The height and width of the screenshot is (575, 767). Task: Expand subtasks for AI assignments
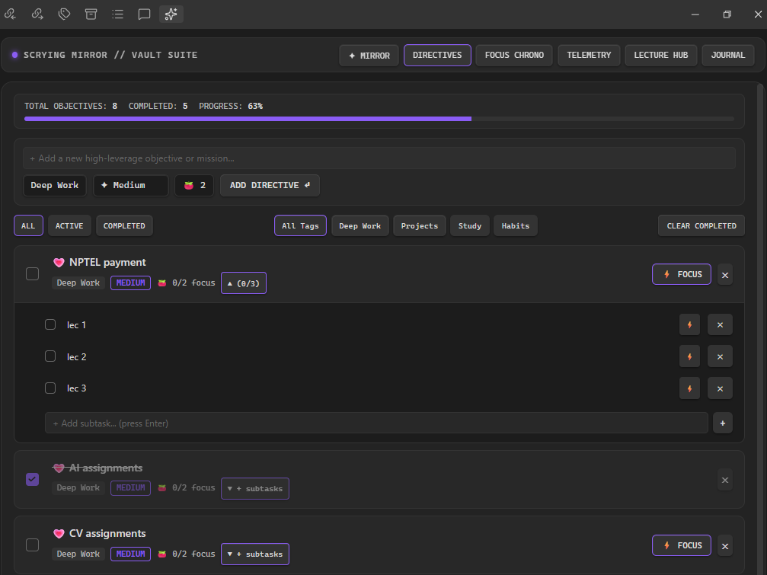click(x=255, y=488)
